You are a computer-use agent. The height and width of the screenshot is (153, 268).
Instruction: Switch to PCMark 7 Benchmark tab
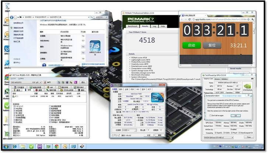pyautogui.click(x=133, y=26)
